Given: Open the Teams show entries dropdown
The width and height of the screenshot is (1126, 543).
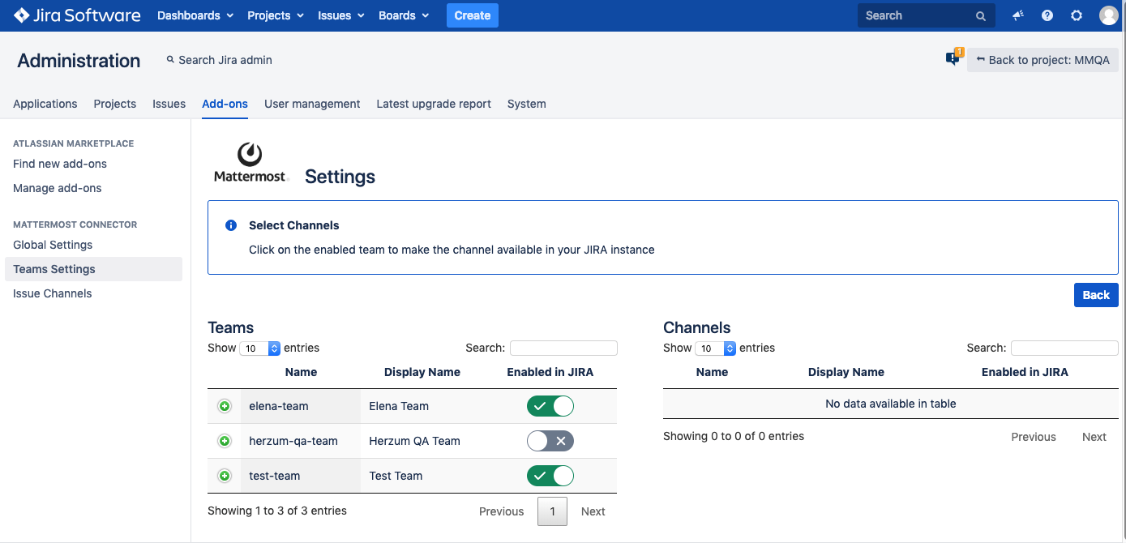Looking at the screenshot, I should (x=260, y=348).
